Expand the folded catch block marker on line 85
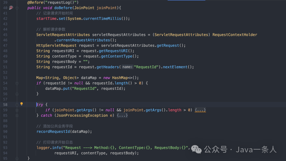The height and width of the screenshot is (161, 286). tap(17, 115)
